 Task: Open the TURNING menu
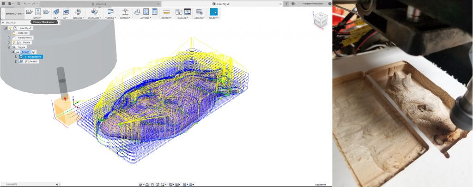[110, 18]
